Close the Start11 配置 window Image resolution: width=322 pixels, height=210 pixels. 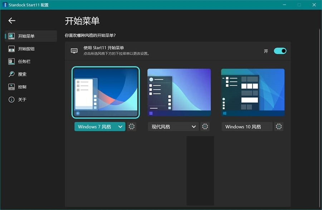click(x=314, y=5)
